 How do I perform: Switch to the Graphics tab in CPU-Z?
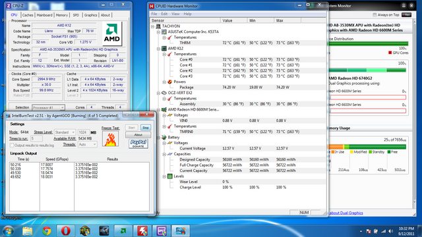pos(91,15)
